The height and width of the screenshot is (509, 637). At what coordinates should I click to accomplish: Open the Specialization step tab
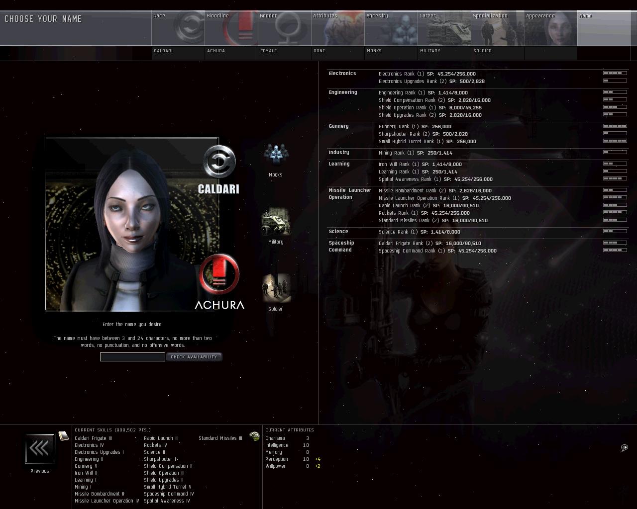498,28
